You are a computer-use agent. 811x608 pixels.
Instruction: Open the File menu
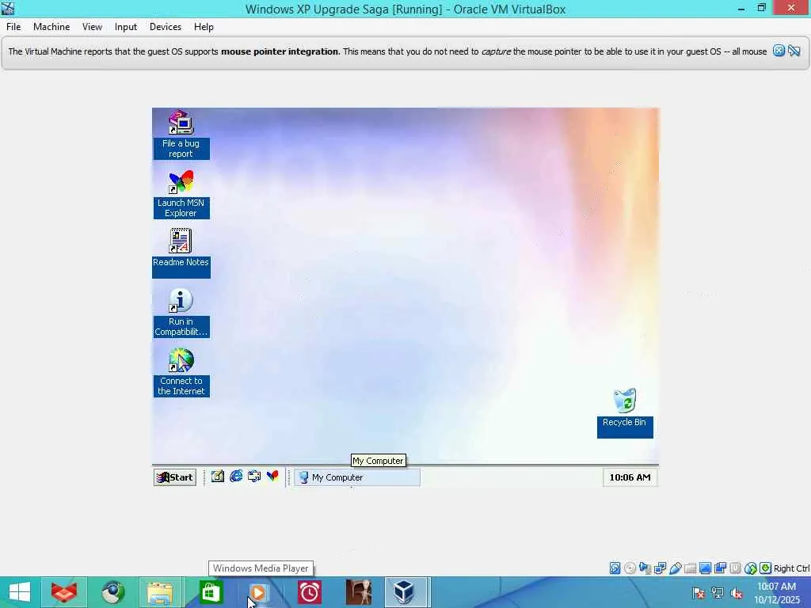(x=13, y=27)
